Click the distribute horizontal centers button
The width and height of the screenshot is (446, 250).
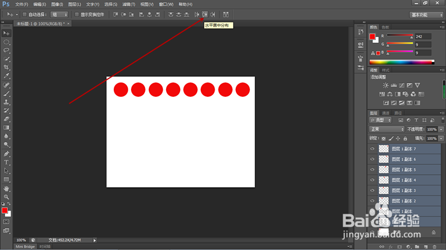pos(205,14)
